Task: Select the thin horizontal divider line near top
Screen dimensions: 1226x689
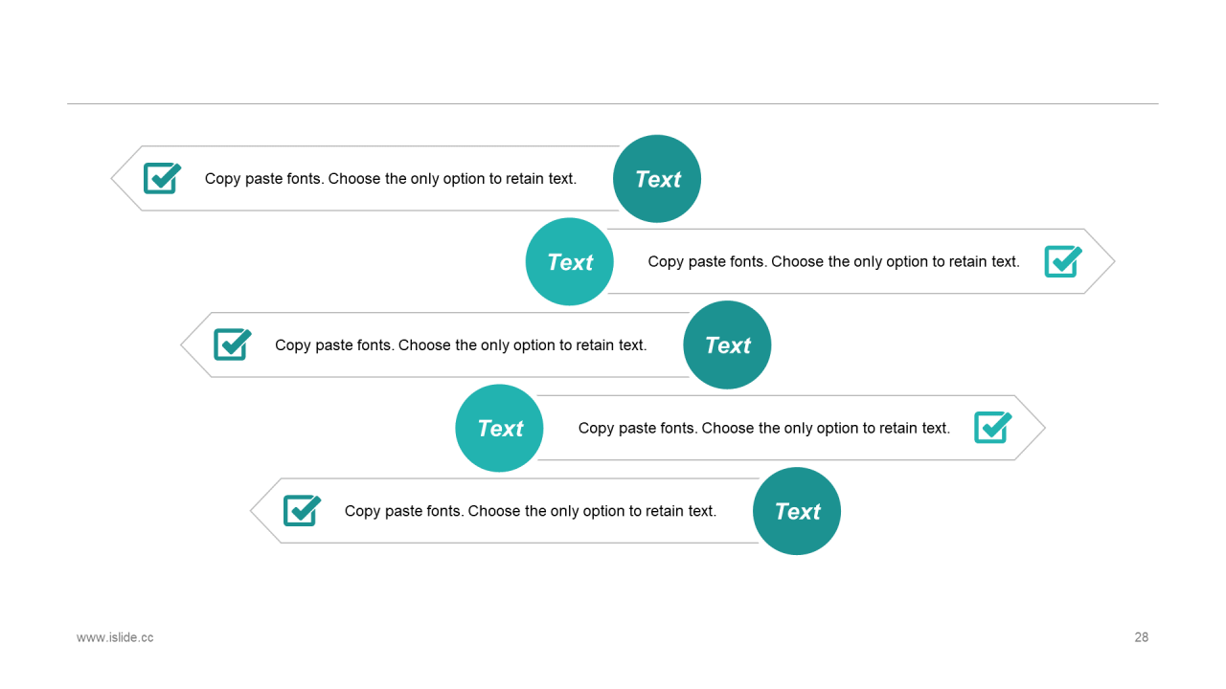Action: coord(613,103)
